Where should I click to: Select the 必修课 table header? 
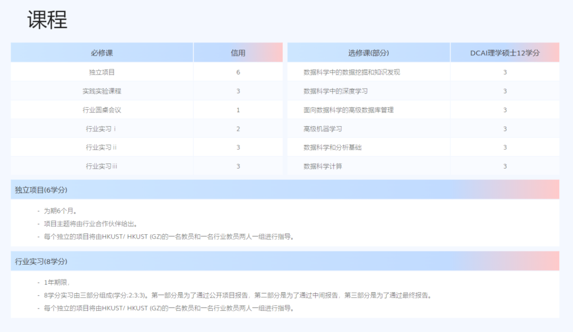(101, 52)
